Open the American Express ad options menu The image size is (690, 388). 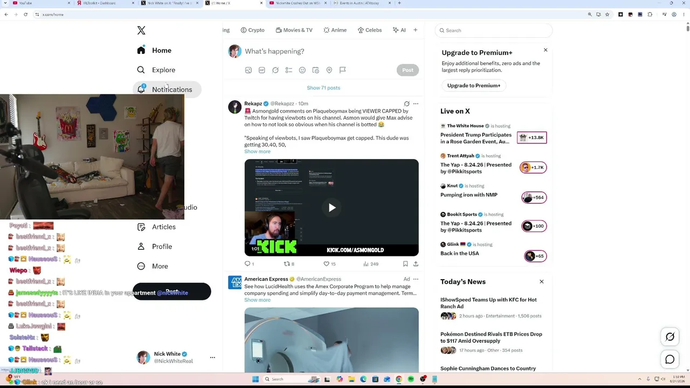pyautogui.click(x=416, y=279)
